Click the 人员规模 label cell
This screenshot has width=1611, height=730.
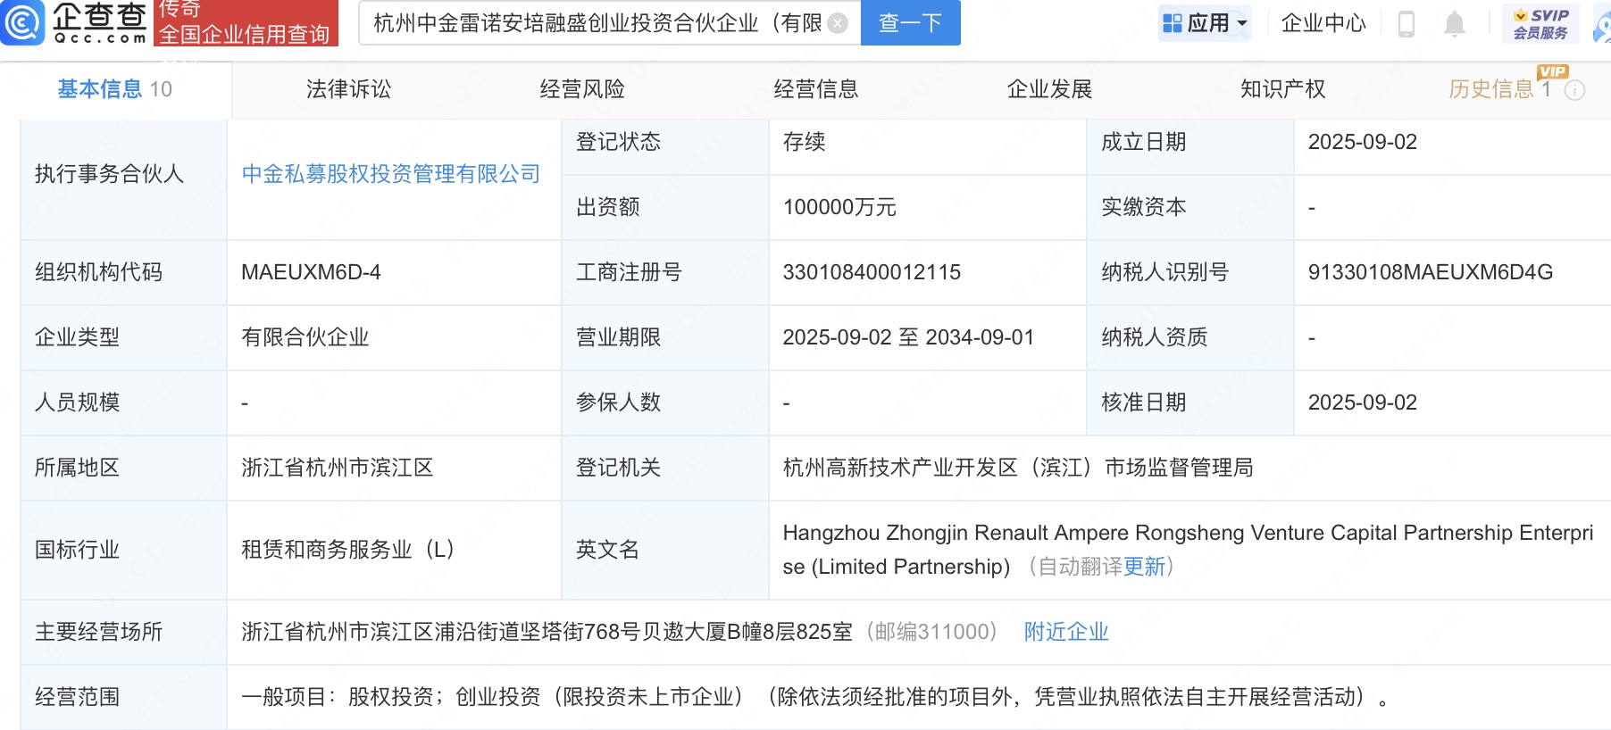(x=123, y=402)
